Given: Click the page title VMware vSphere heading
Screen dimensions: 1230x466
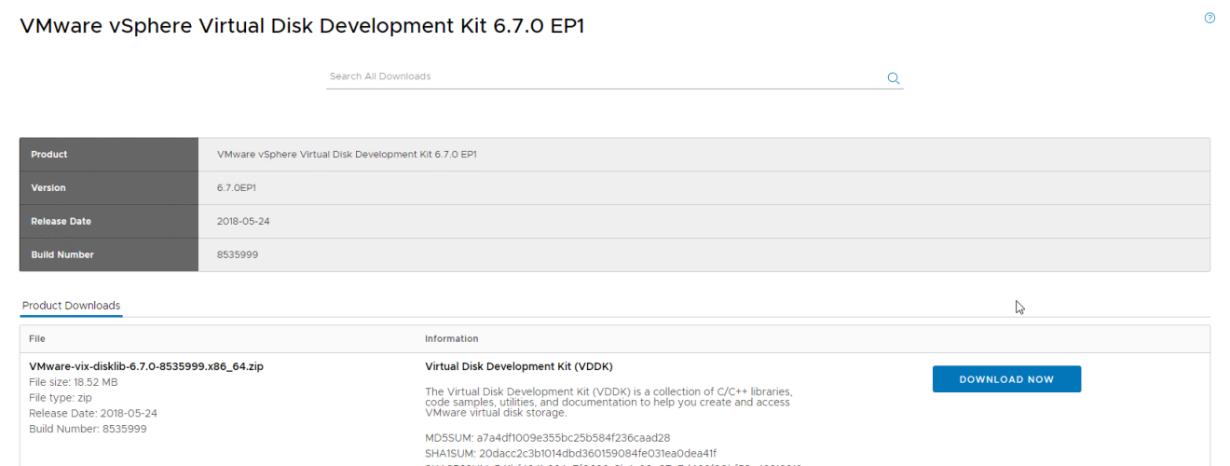Looking at the screenshot, I should click(302, 26).
